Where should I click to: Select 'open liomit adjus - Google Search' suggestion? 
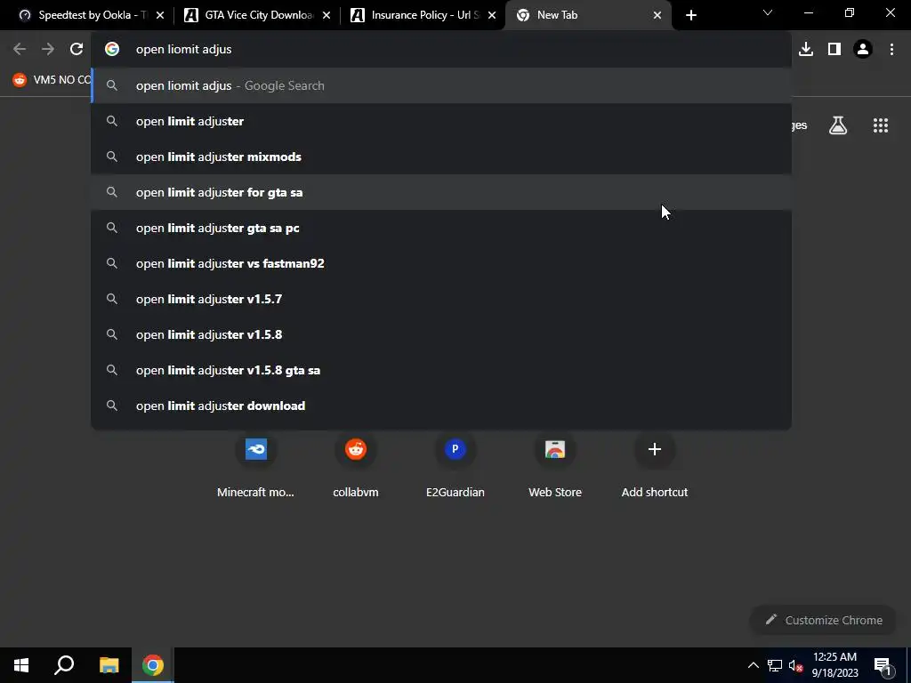(x=441, y=85)
